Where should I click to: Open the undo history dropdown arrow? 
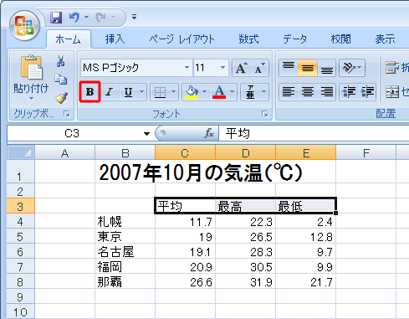point(86,18)
